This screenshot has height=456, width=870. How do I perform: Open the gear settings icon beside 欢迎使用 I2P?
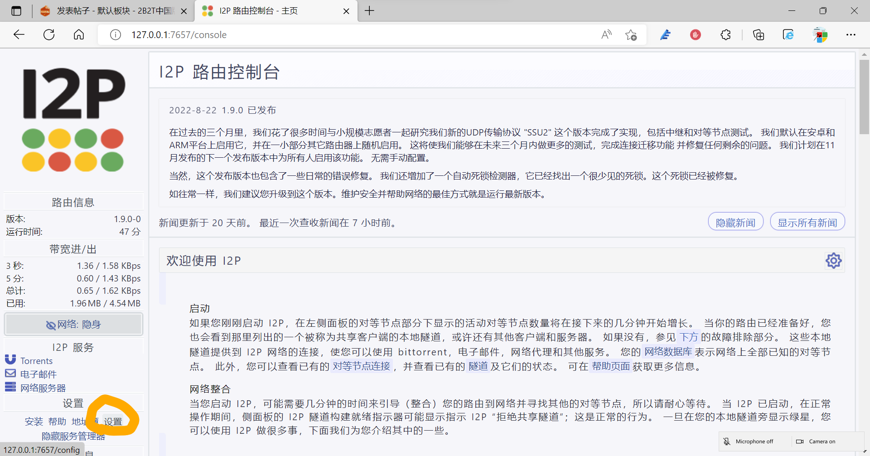(834, 261)
